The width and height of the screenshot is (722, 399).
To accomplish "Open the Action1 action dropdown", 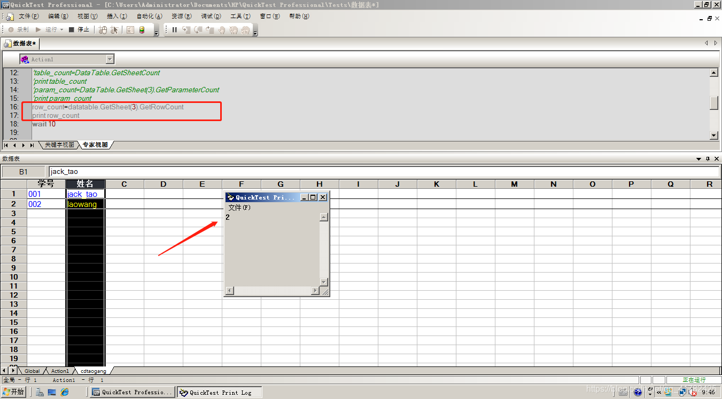I will pos(110,59).
